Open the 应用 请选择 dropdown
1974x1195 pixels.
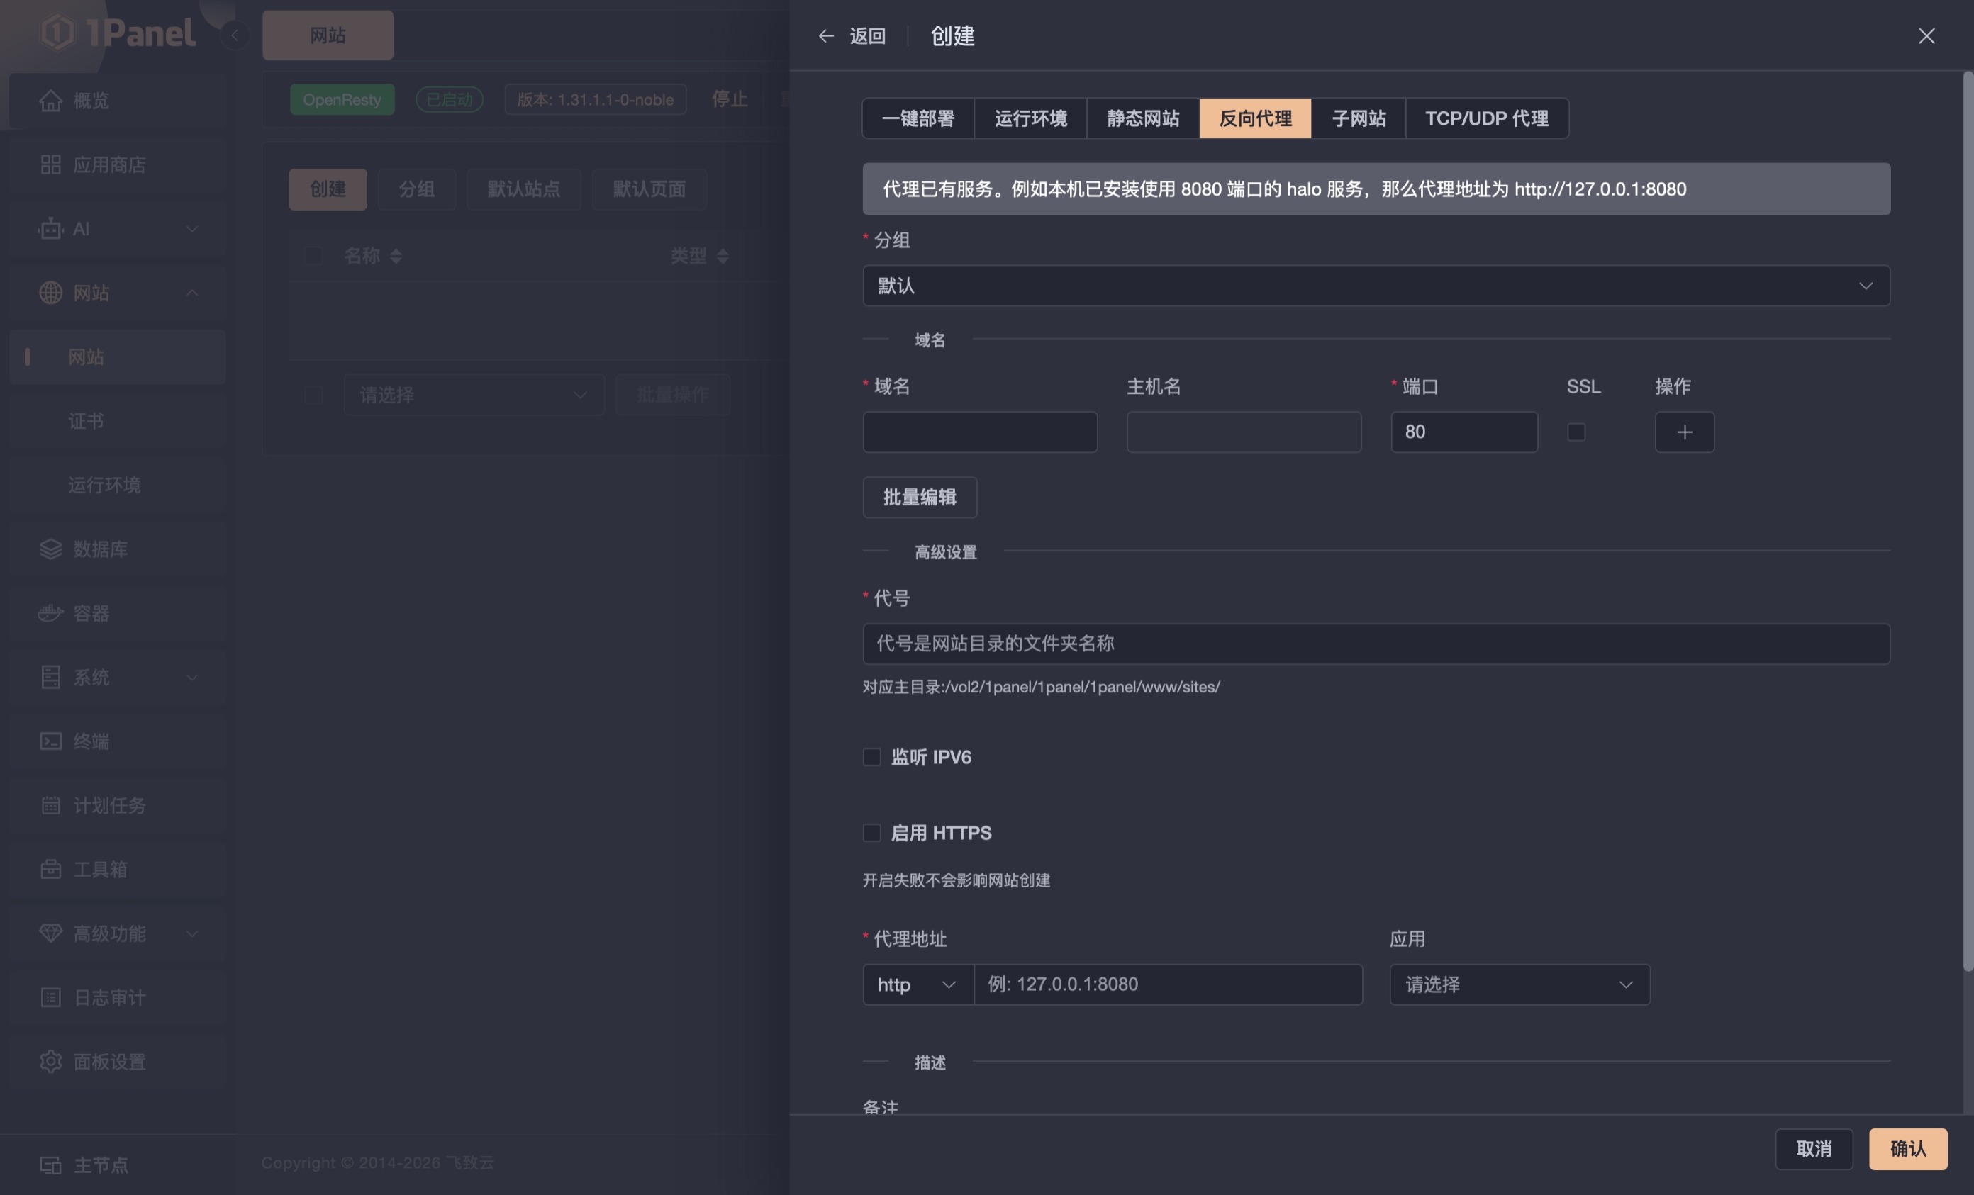tap(1519, 984)
